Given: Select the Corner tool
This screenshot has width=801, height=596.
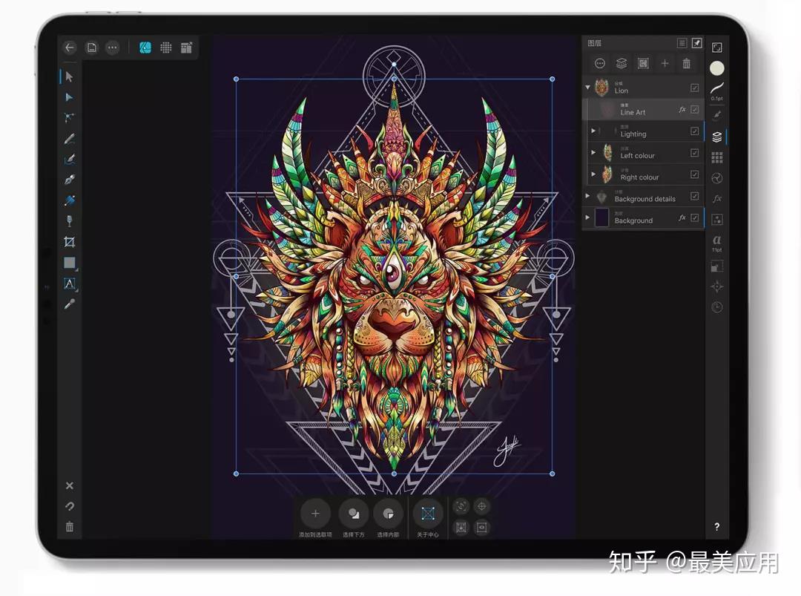Looking at the screenshot, I should coord(70,117).
